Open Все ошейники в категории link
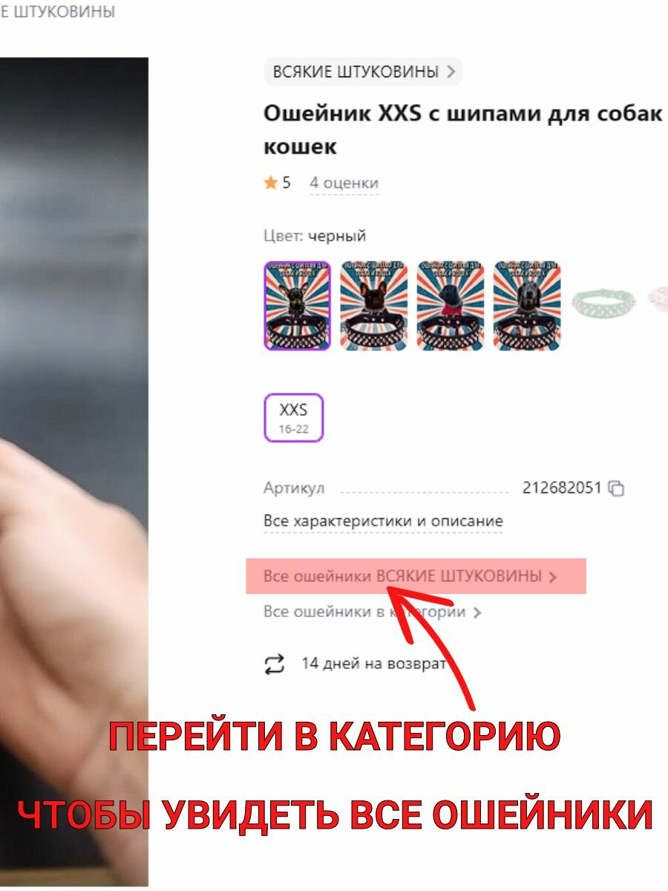The width and height of the screenshot is (668, 891). (364, 613)
